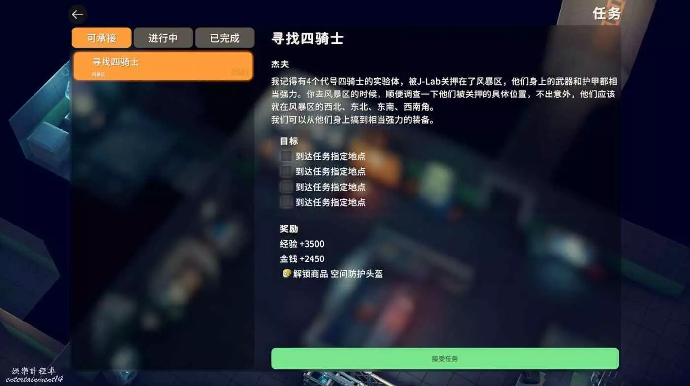Click the 奖励 section heading
Image resolution: width=690 pixels, height=386 pixels.
[x=289, y=229]
